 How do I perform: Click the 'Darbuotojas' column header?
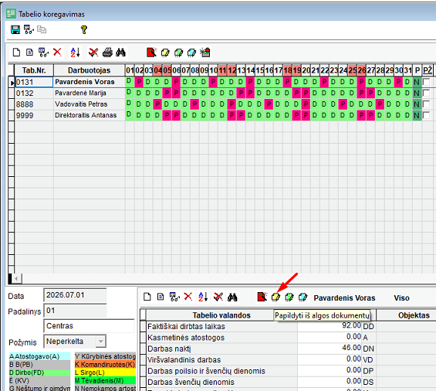click(89, 70)
